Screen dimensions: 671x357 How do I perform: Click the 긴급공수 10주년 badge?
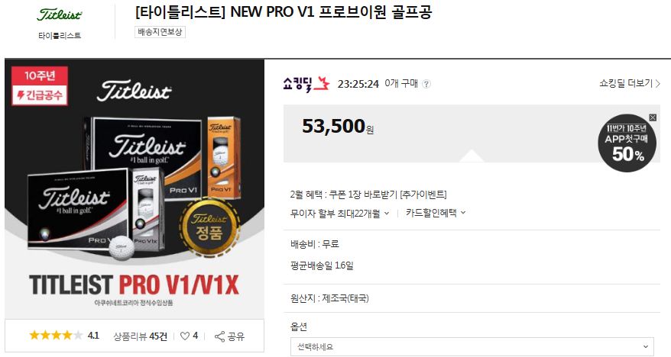(40, 86)
